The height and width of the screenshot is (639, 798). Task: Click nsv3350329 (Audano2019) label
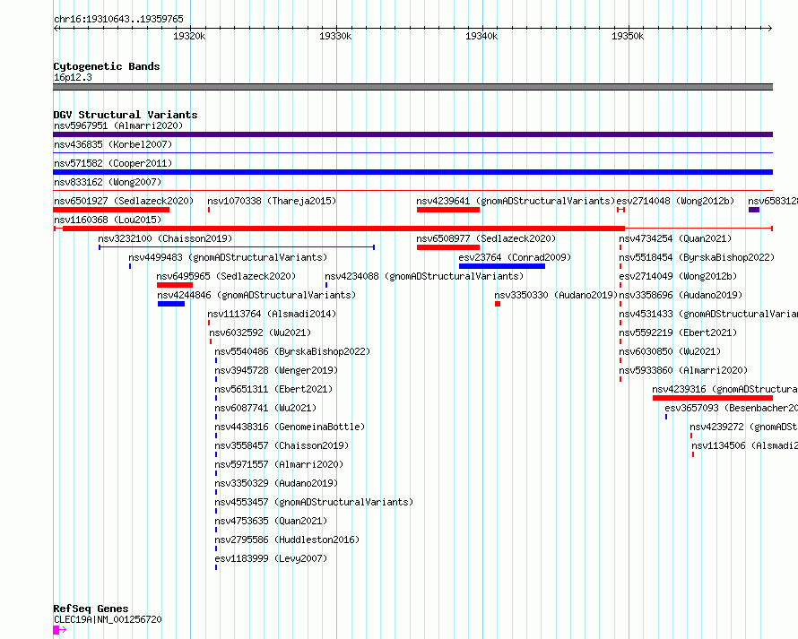click(x=276, y=483)
